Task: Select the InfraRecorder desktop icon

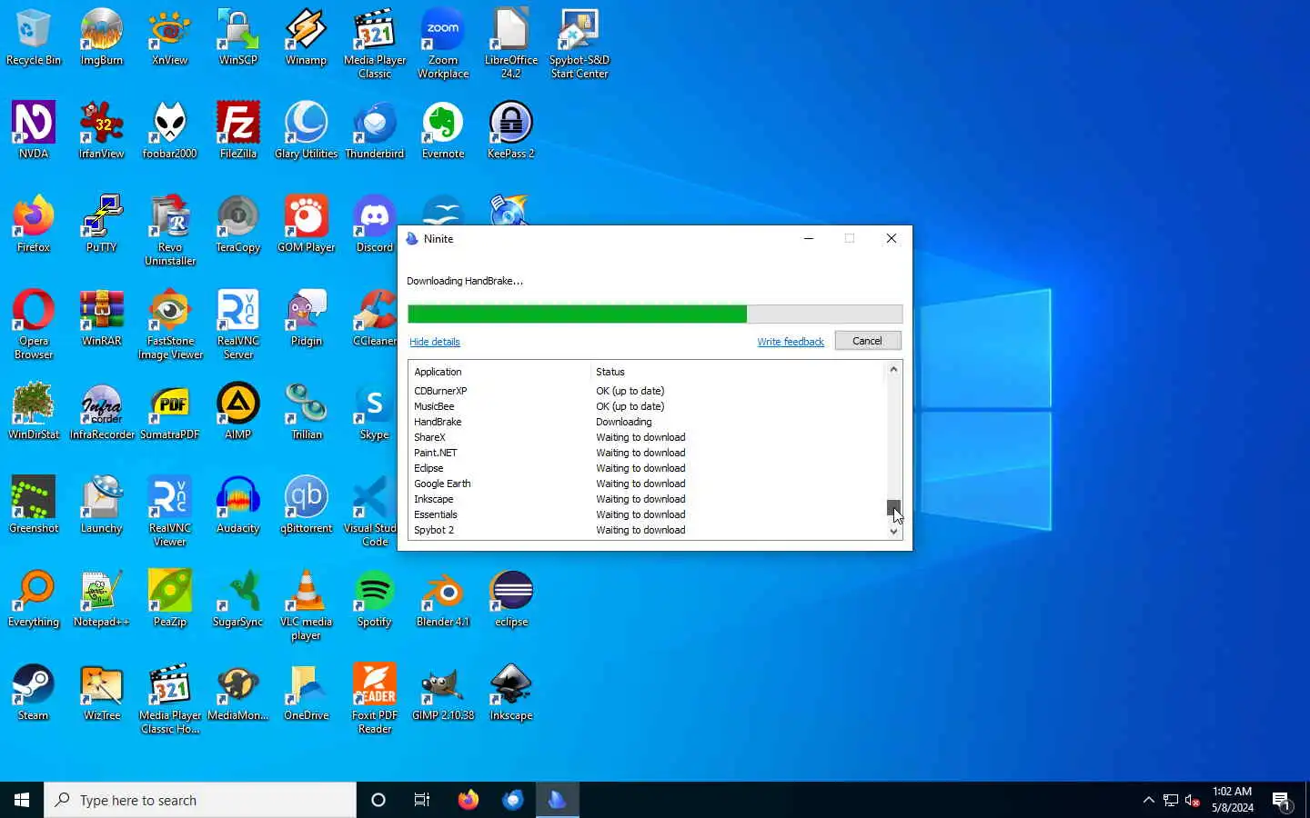Action: (x=102, y=411)
